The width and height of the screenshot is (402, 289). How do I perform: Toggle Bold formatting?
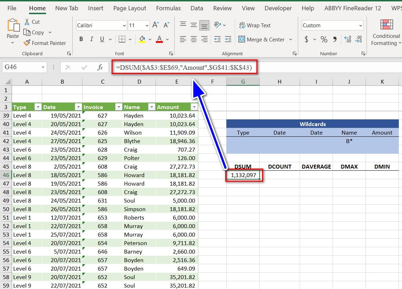coord(81,39)
